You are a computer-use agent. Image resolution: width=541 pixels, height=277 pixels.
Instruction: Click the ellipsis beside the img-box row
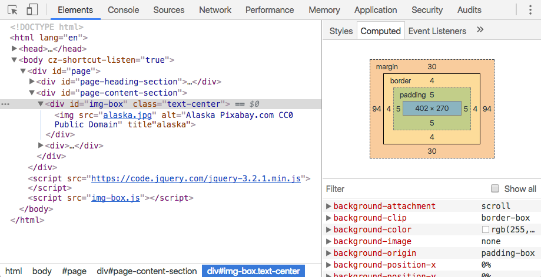tap(5, 104)
